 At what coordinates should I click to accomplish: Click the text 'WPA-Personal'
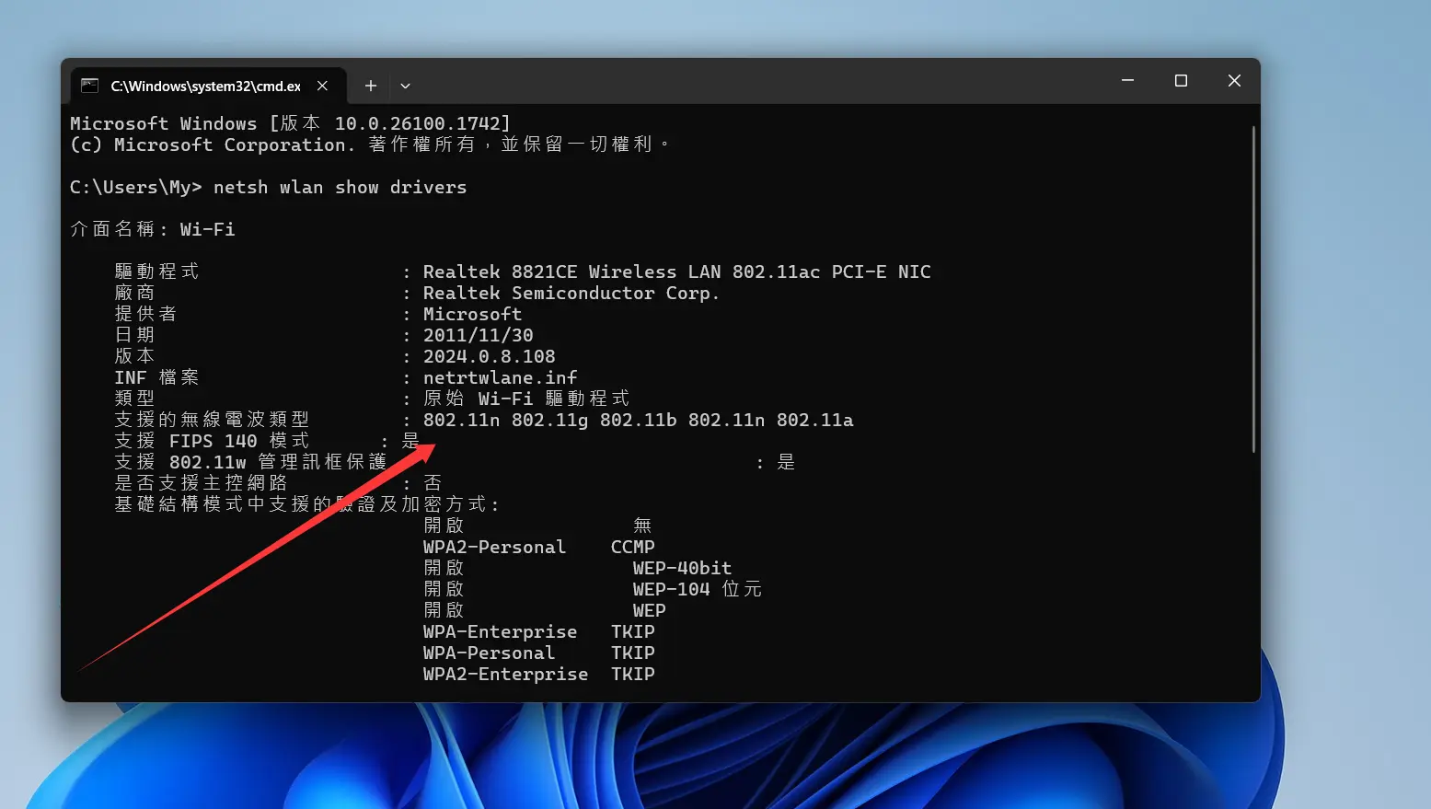(x=489, y=653)
